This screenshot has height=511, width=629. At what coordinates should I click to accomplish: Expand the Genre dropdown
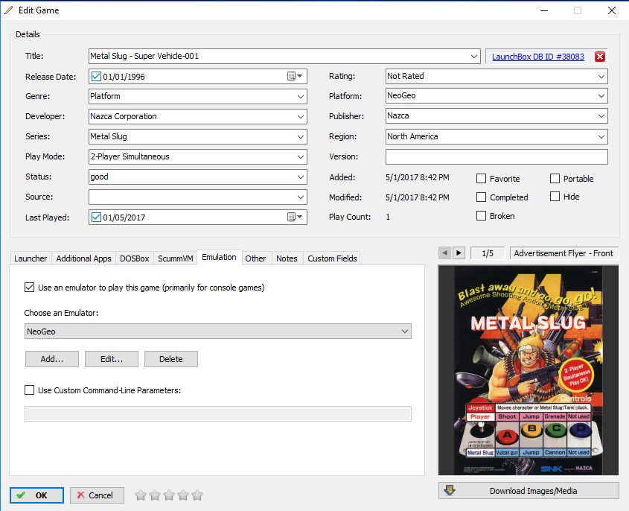[x=299, y=96]
